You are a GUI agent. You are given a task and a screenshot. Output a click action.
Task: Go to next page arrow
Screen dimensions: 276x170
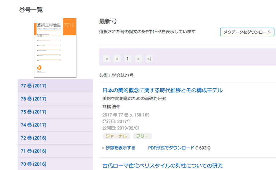(x=139, y=59)
